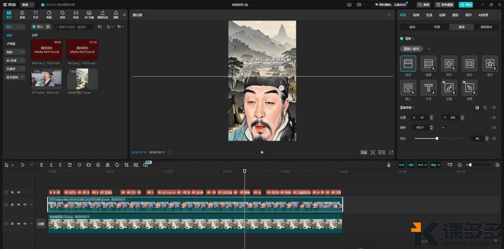Viewport: 504px width, 249px height.
Task: Click the delete clip trash icon
Action: (70, 165)
